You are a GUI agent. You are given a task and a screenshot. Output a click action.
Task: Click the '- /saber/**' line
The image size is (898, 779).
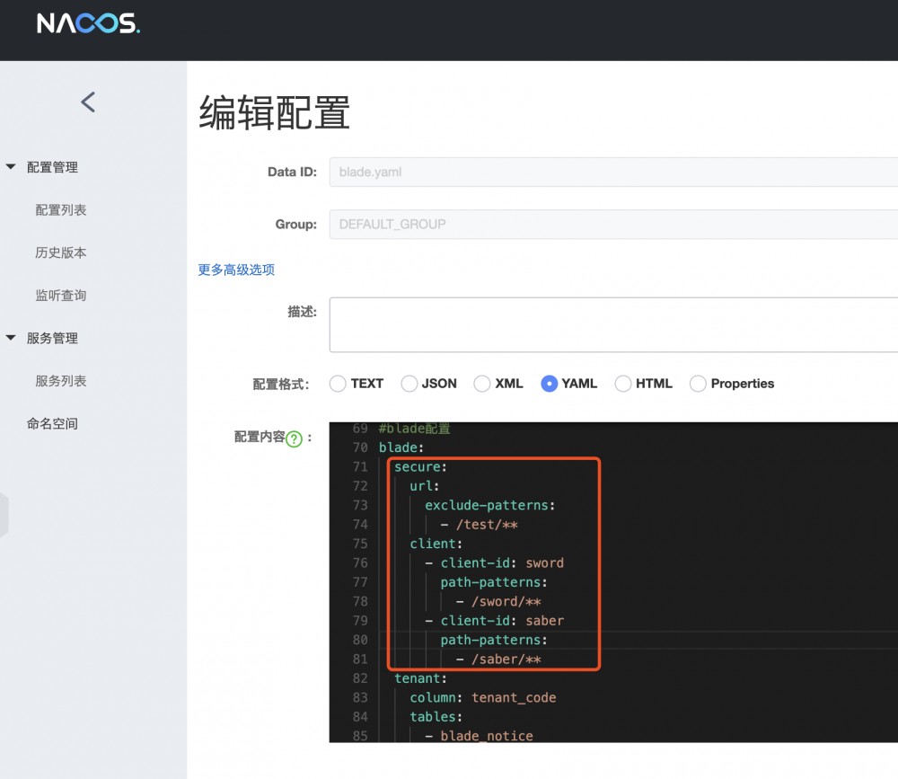point(498,659)
